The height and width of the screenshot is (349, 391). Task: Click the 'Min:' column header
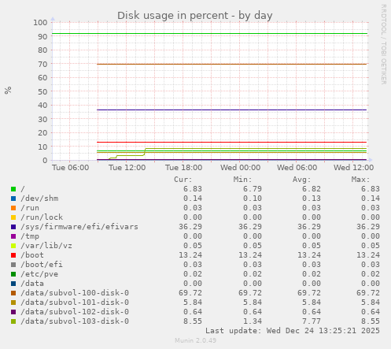(x=242, y=180)
